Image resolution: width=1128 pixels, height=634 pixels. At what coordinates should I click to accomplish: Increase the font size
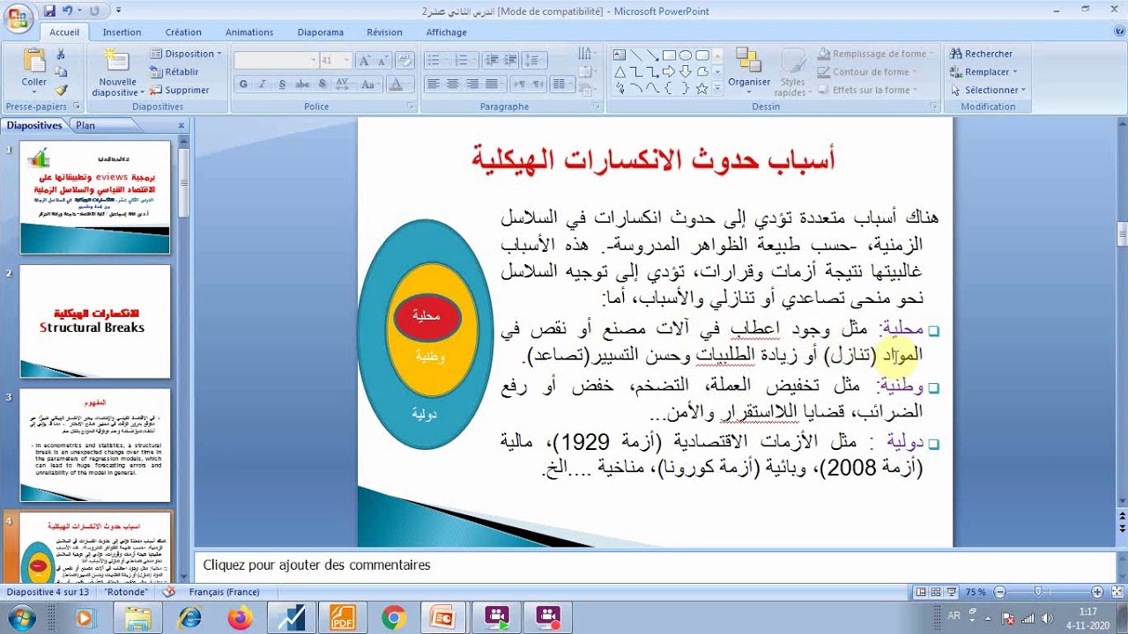(x=365, y=61)
